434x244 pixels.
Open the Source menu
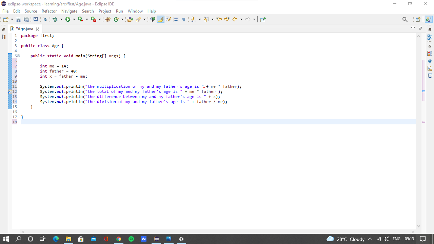[31, 11]
